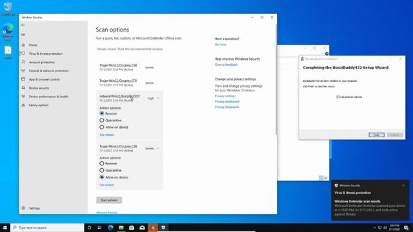Click the details view icon in background window
This screenshot has width=413, height=232.
(x=321, y=178)
